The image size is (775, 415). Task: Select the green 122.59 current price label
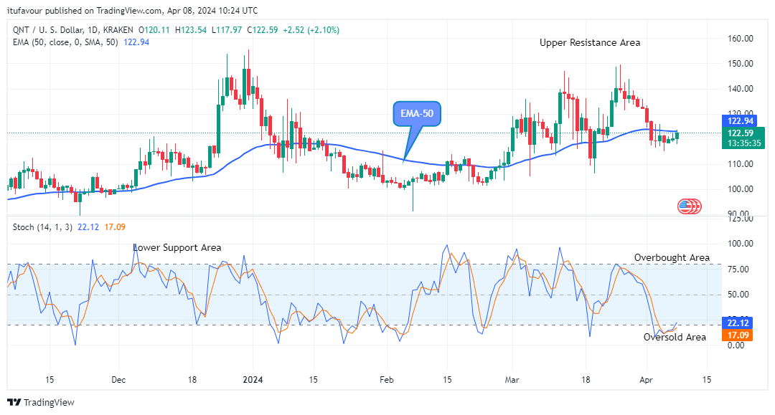coord(741,133)
